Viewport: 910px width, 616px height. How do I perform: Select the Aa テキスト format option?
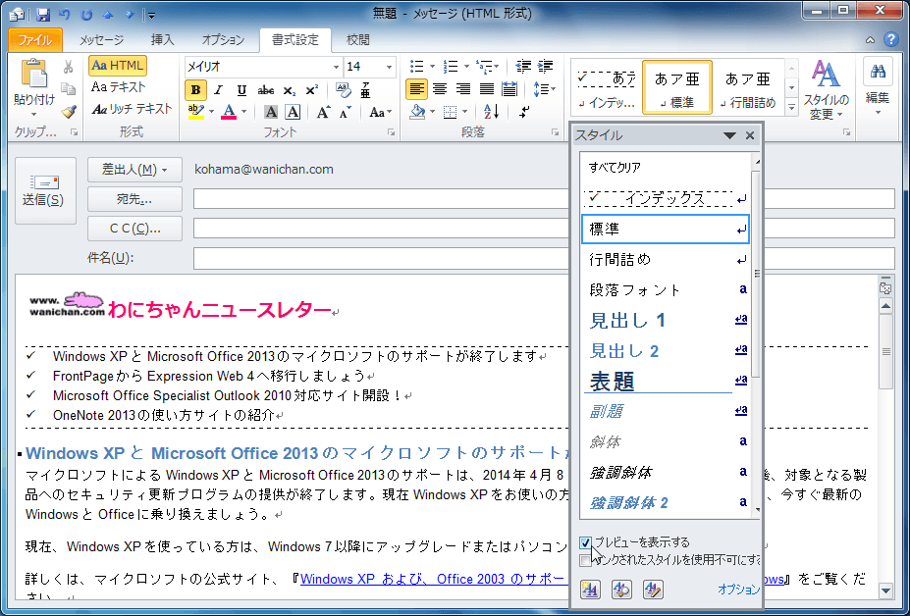[119, 87]
